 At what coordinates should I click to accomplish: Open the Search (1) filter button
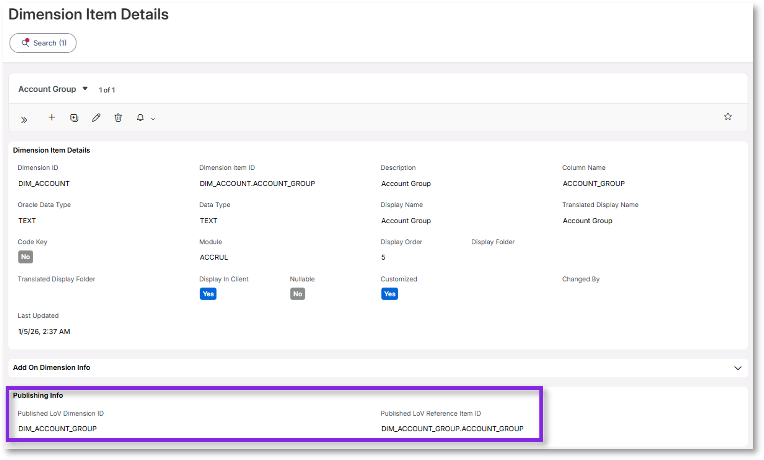(x=43, y=43)
